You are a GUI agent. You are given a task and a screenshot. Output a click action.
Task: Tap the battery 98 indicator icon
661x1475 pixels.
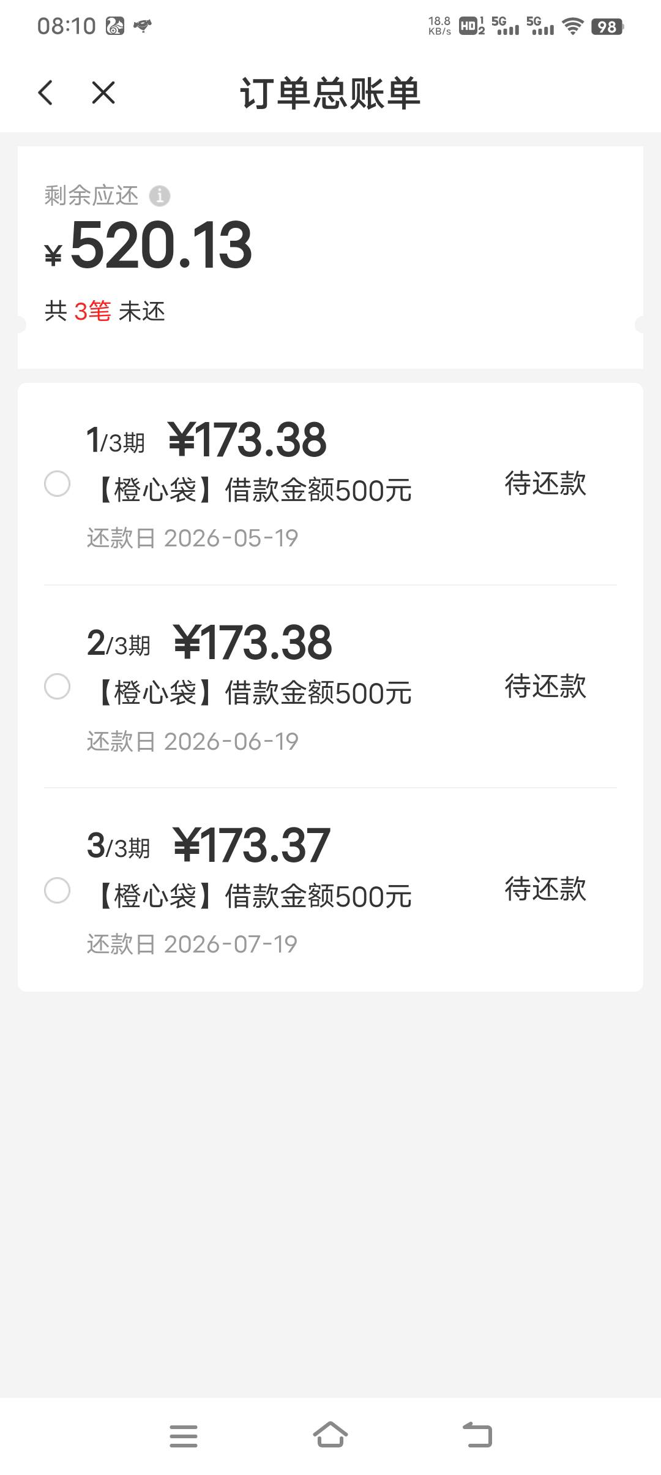click(607, 26)
